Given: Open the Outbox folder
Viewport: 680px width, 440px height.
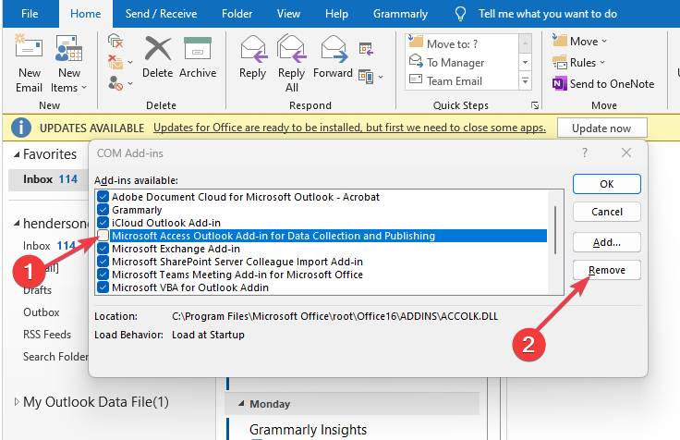Looking at the screenshot, I should pyautogui.click(x=42, y=312).
